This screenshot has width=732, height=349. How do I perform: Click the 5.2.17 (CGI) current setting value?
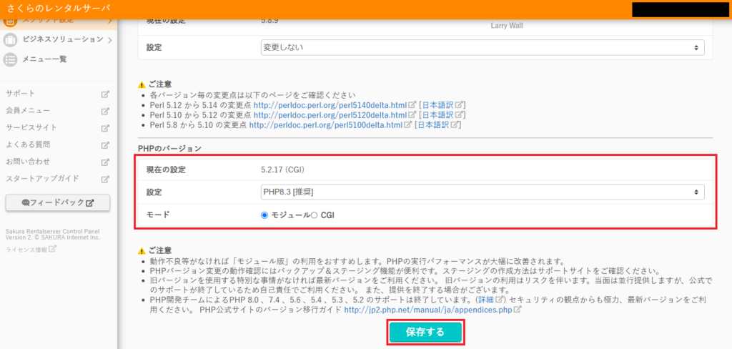[283, 169]
